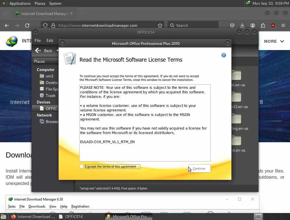290x220 pixels.
Task: Open the account icon in browser toolbar
Action: click(253, 25)
